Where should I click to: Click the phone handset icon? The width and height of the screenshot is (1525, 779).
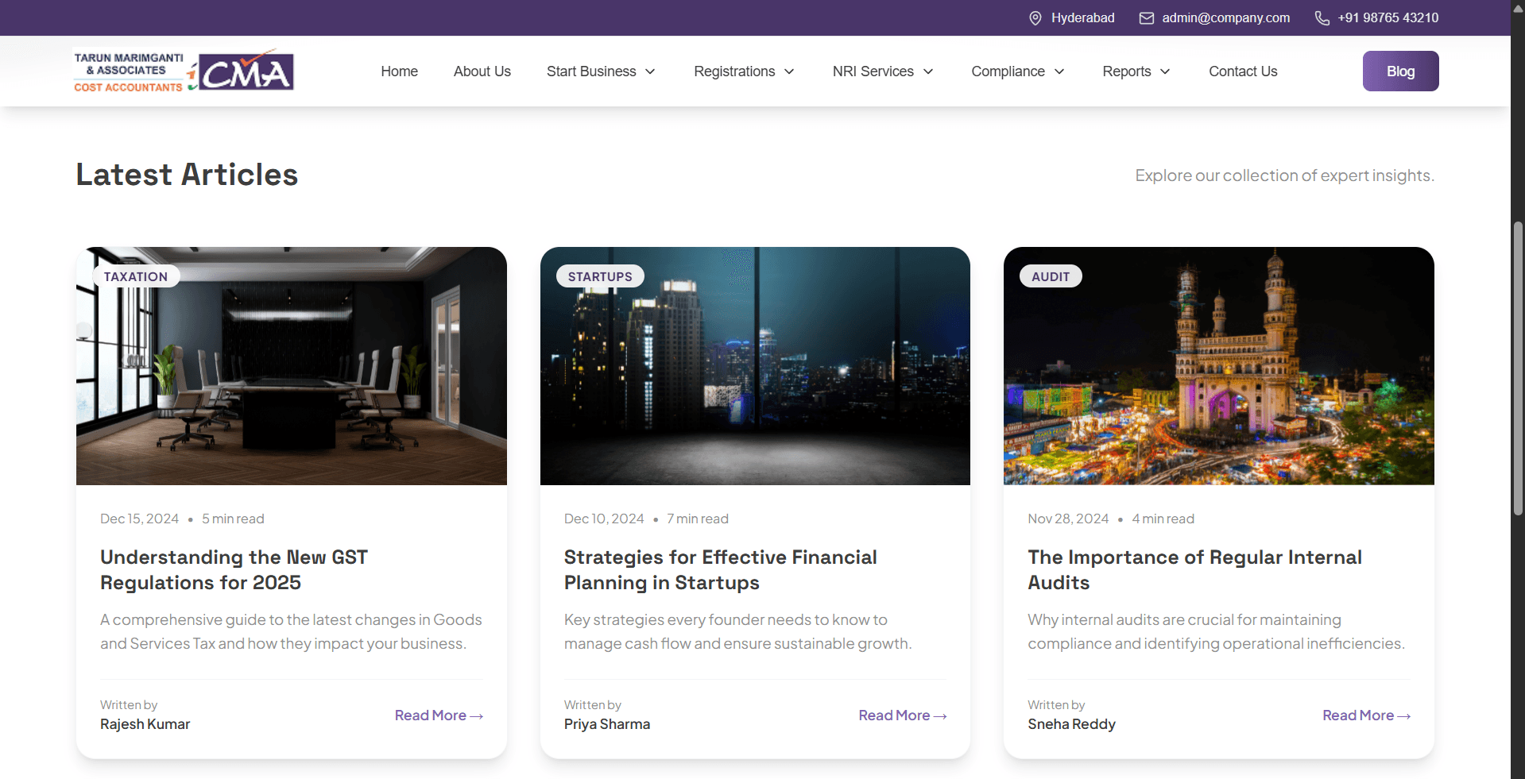[x=1322, y=18]
